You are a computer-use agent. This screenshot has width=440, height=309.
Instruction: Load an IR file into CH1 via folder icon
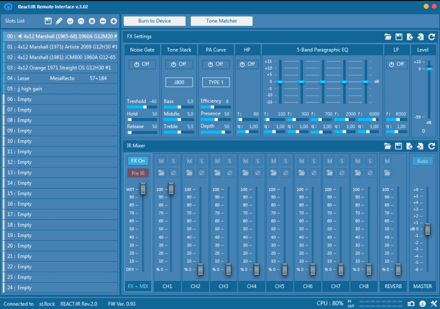[162, 173]
